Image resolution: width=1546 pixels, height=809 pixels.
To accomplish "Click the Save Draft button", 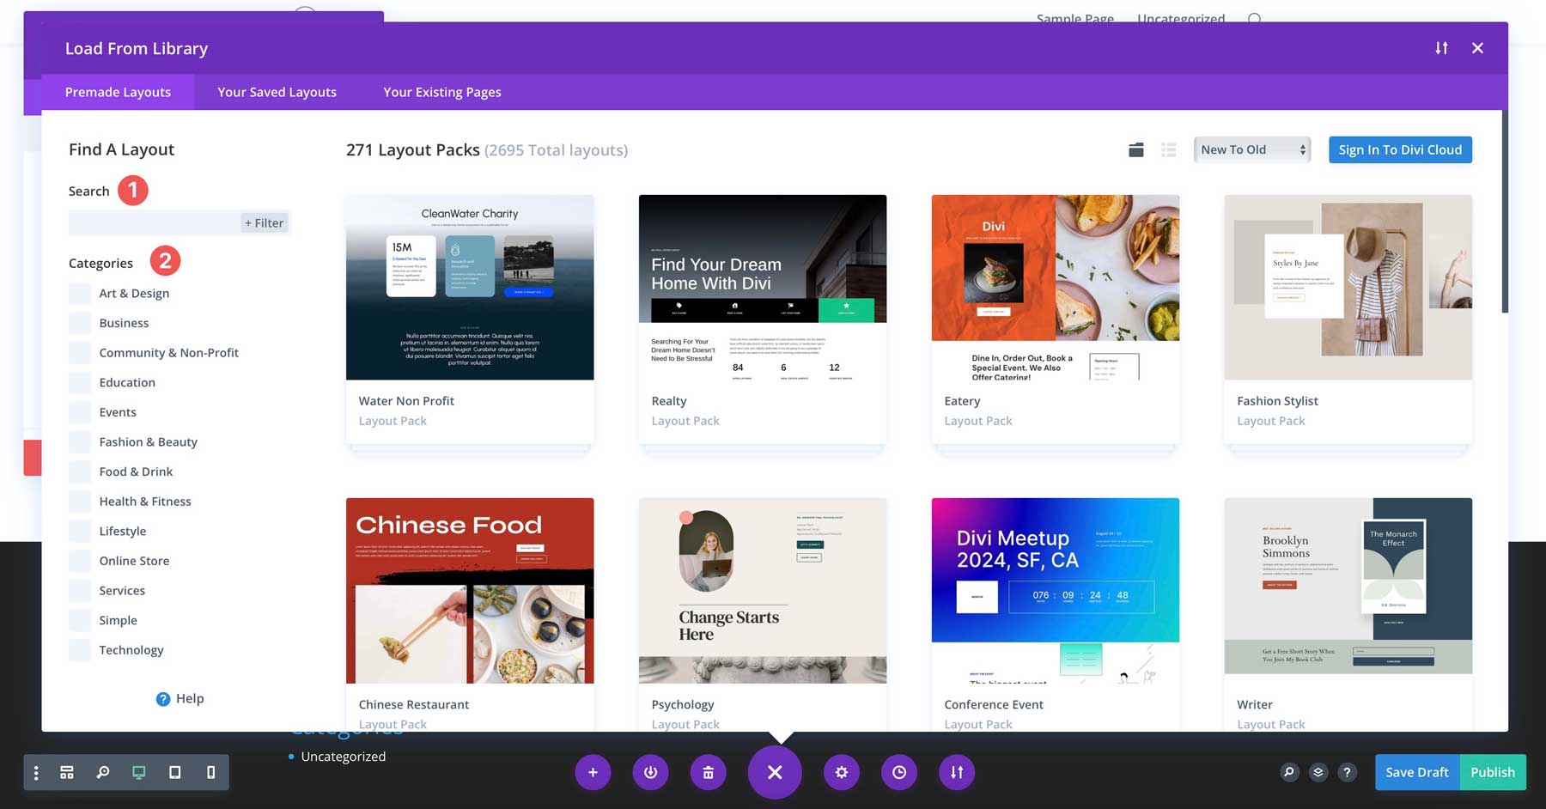I will pos(1417,772).
